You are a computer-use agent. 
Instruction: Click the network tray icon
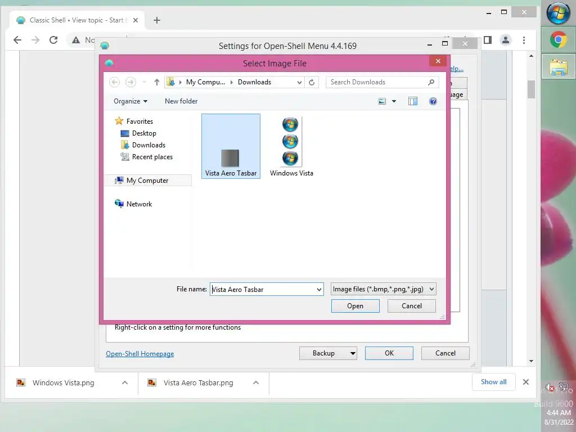(564, 387)
